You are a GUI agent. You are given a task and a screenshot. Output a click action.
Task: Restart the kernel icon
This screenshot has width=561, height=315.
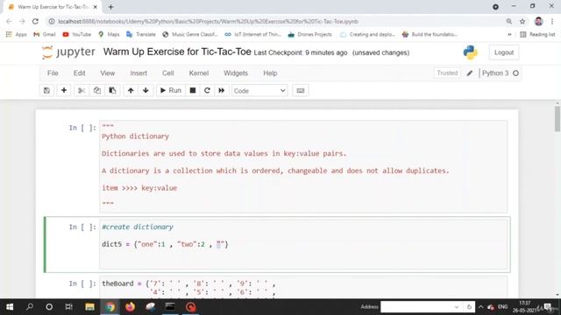pyautogui.click(x=207, y=91)
